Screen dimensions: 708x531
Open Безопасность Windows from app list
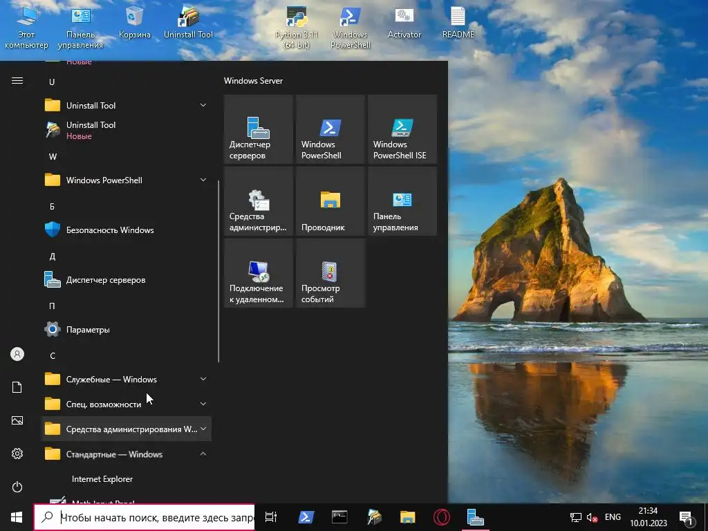pyautogui.click(x=127, y=230)
